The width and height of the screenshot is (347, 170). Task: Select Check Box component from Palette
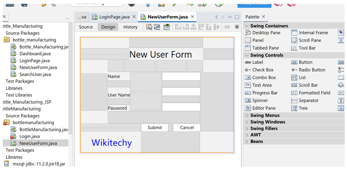pyautogui.click(x=263, y=70)
